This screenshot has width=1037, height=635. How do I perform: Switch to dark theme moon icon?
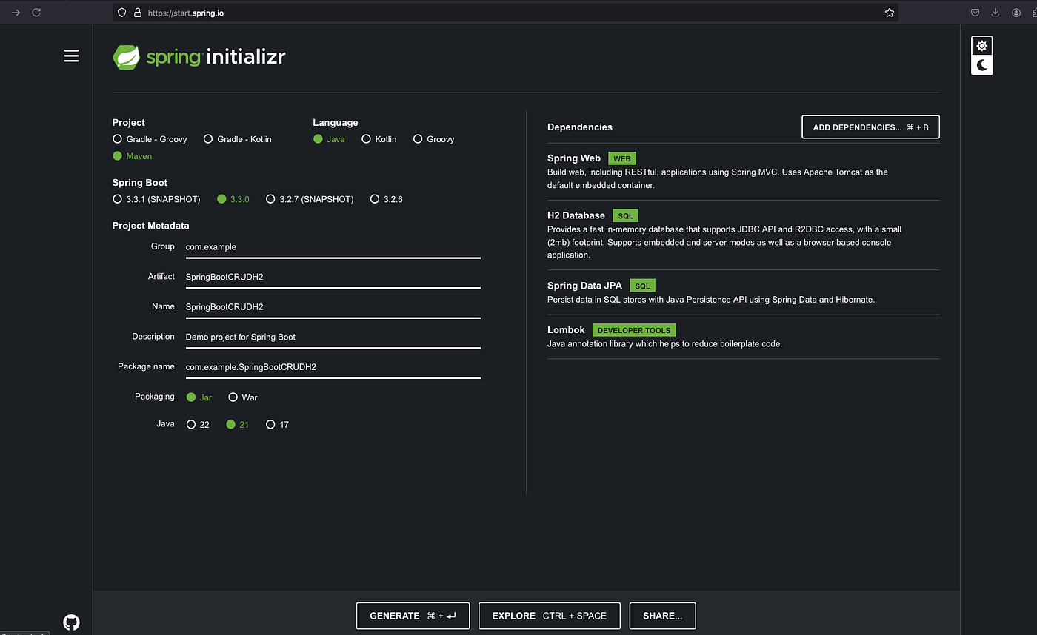(x=981, y=65)
